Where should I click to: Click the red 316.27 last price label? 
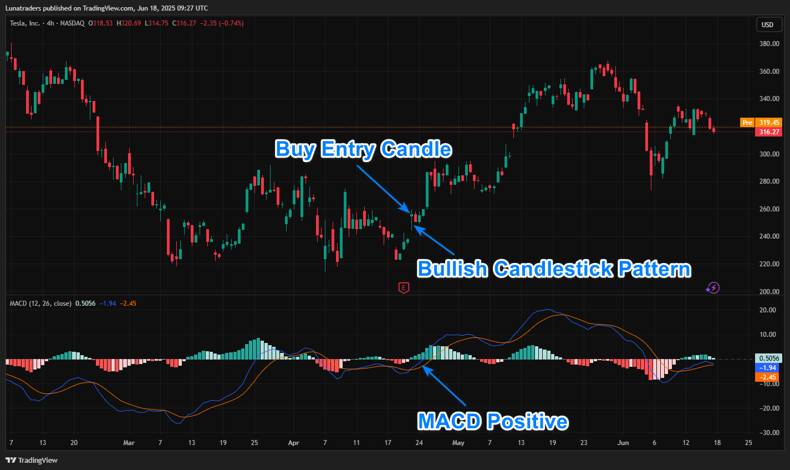click(x=768, y=132)
